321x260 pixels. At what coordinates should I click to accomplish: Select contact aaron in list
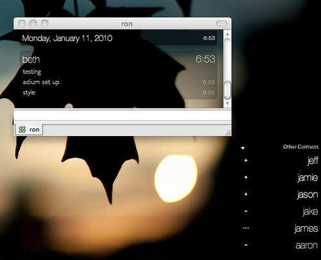[306, 245]
